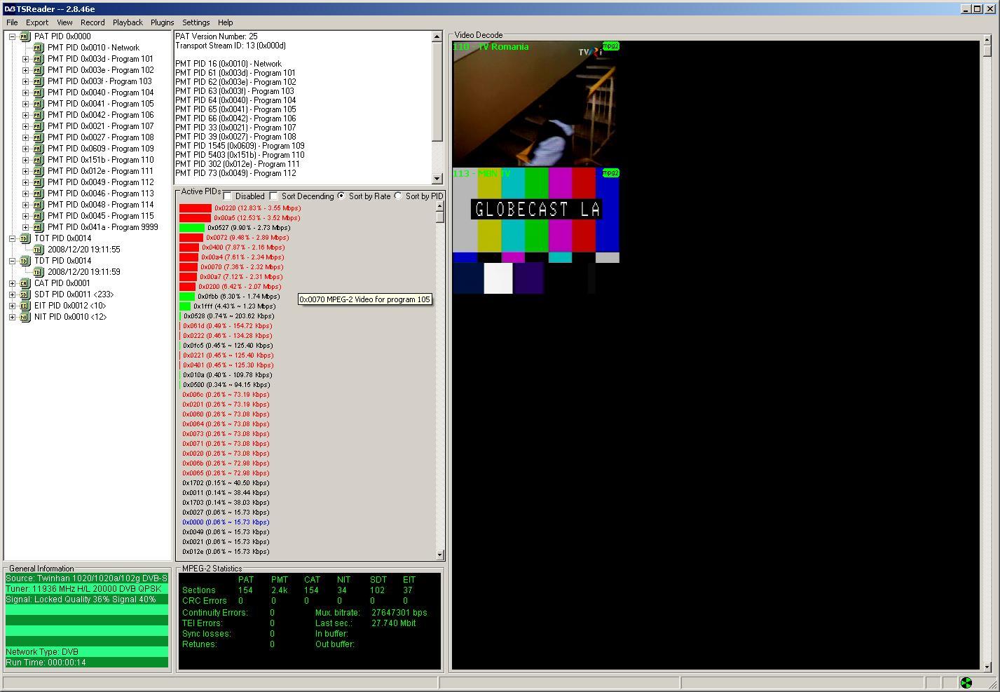Image resolution: width=1000 pixels, height=692 pixels.
Task: Enable the Disabled checkbox in Active PIDs
Action: pos(228,196)
